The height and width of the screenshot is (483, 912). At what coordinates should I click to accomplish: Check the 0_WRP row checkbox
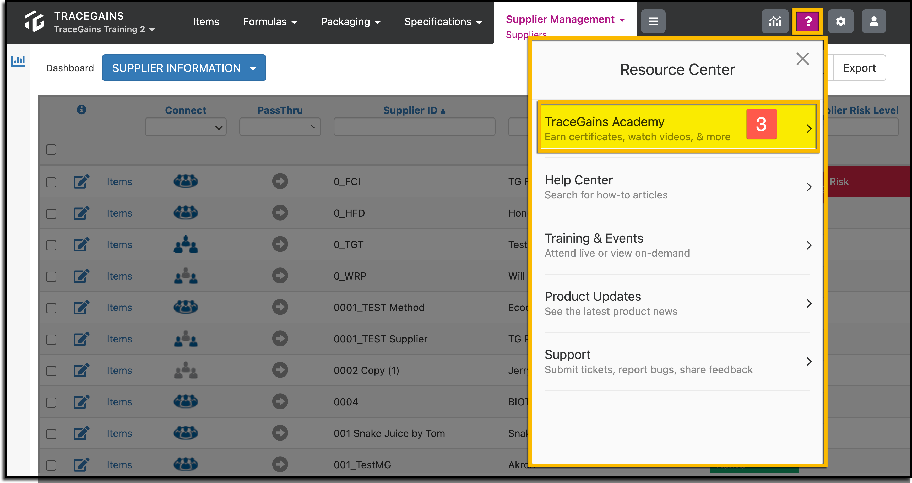[51, 277]
